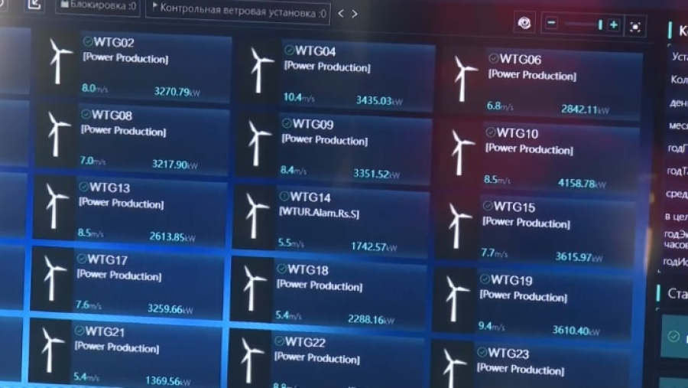Click the WTG09 status check mark
This screenshot has width=688, height=388.
tap(287, 123)
